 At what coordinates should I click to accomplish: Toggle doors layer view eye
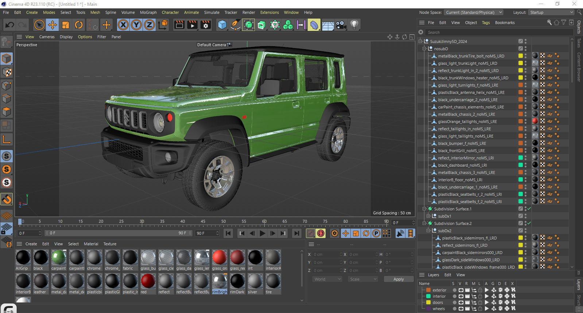click(461, 302)
